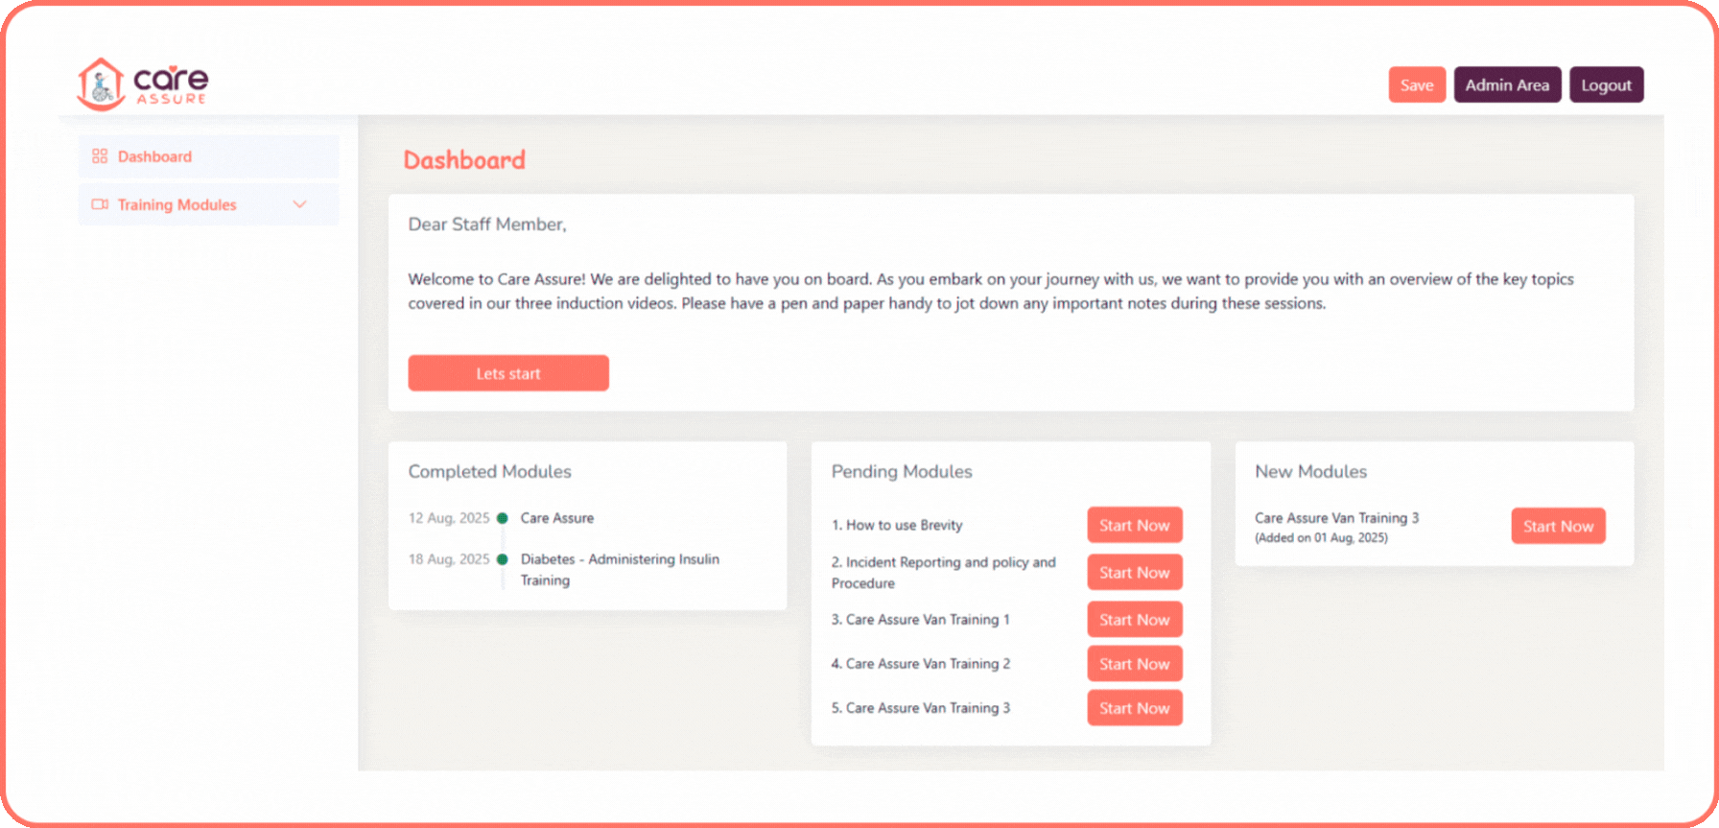
Task: Open Training Modules menu item
Action: pyautogui.click(x=208, y=204)
